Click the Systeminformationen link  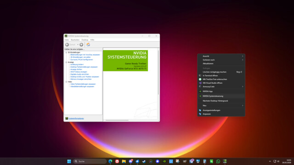click(76, 118)
